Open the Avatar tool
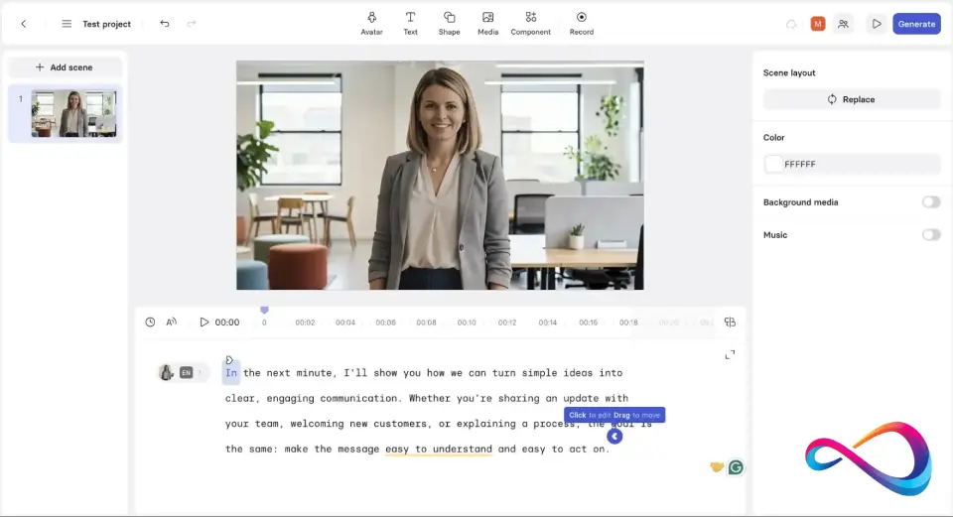The height and width of the screenshot is (517, 953). 371,23
